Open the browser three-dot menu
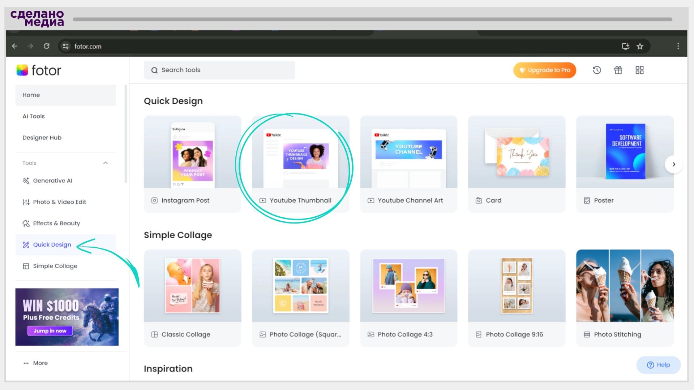 point(678,46)
